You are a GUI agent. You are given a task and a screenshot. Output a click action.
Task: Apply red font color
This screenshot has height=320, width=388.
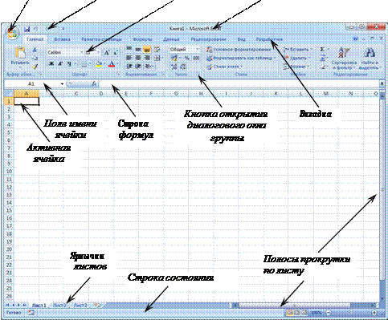pyautogui.click(x=112, y=63)
